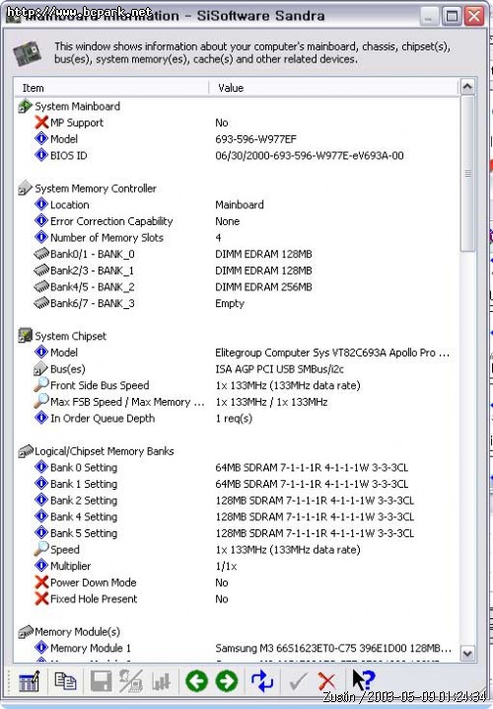493x709 pixels.
Task: Click the value 693-596-W977EF
Action: 255,139
